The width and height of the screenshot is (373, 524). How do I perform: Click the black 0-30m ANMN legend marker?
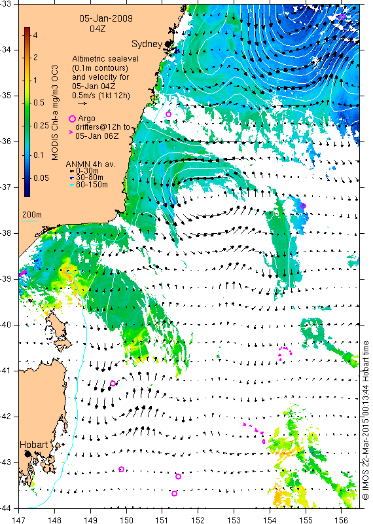coord(72,171)
